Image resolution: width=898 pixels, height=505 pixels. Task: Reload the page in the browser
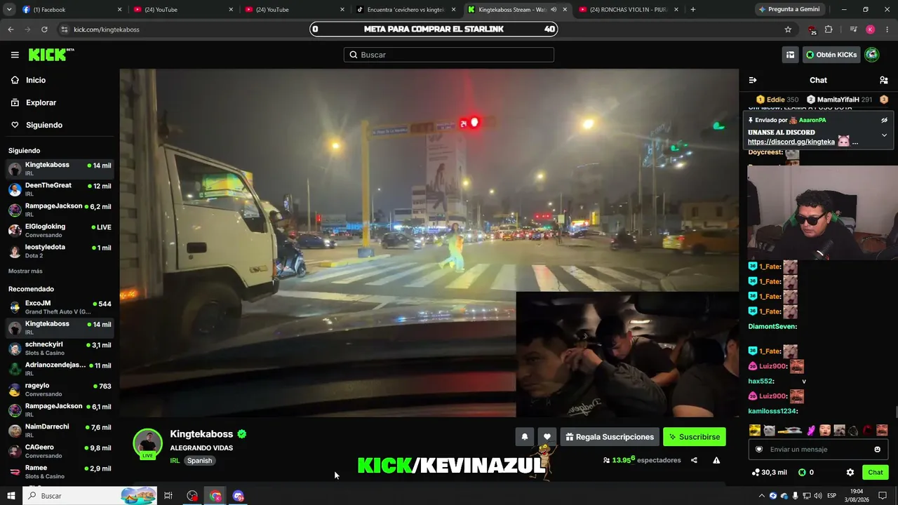point(44,29)
